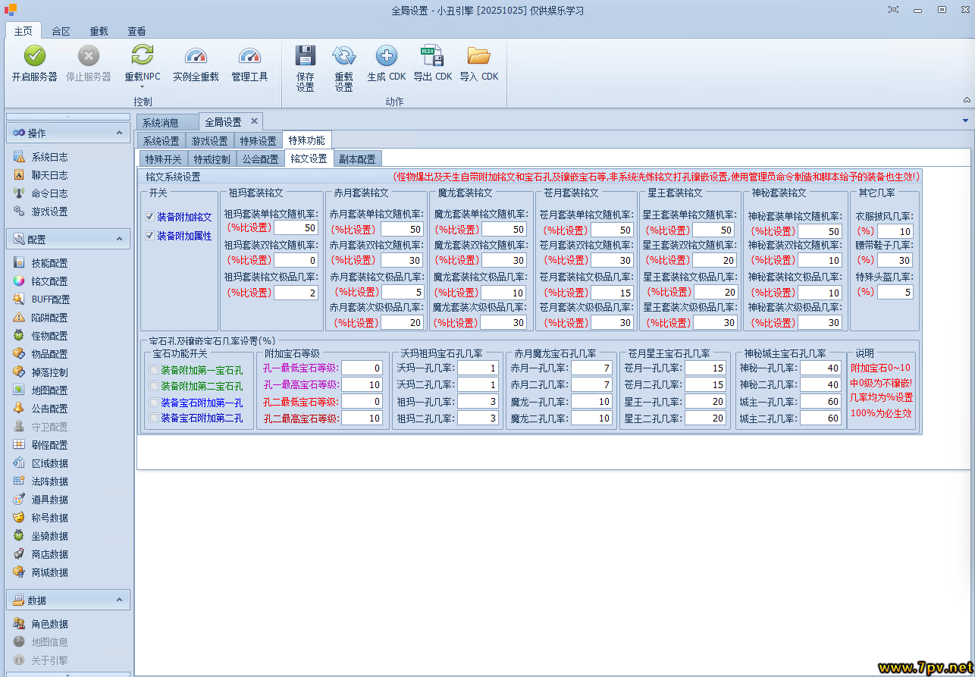Open 角色数据 in the sidebar
The height and width of the screenshot is (677, 975).
tap(49, 624)
